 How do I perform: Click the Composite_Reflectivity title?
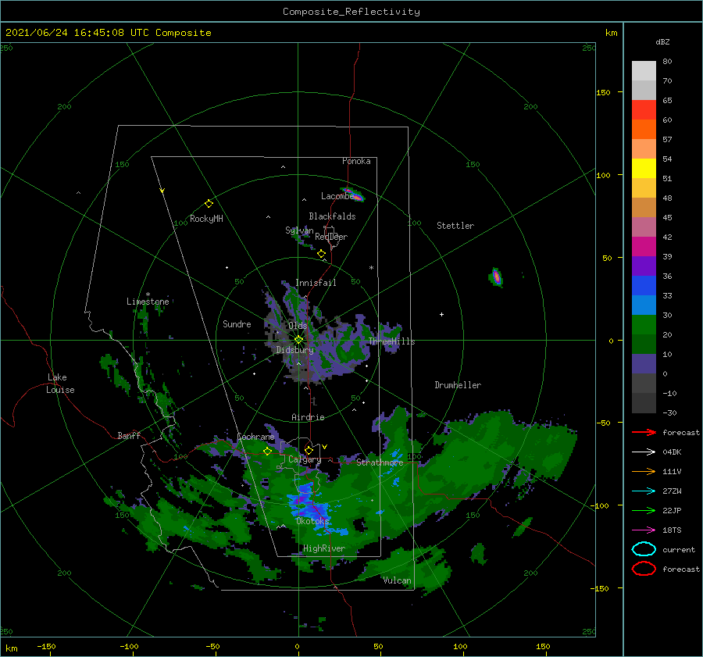(351, 12)
